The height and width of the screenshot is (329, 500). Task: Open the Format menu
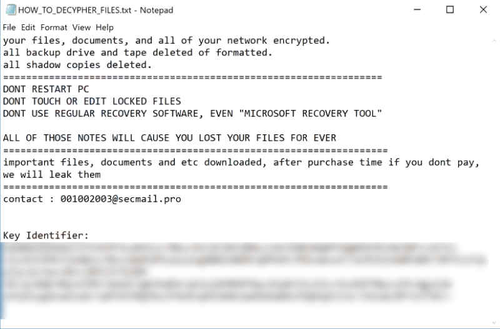pyautogui.click(x=54, y=27)
